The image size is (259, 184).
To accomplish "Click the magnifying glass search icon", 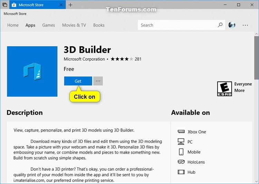I will 220,25.
